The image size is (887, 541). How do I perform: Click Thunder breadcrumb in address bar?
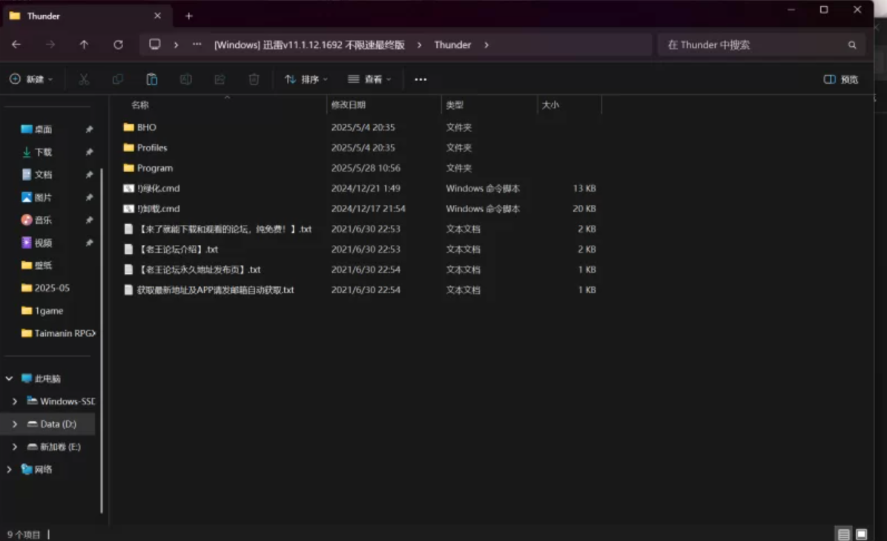point(452,45)
